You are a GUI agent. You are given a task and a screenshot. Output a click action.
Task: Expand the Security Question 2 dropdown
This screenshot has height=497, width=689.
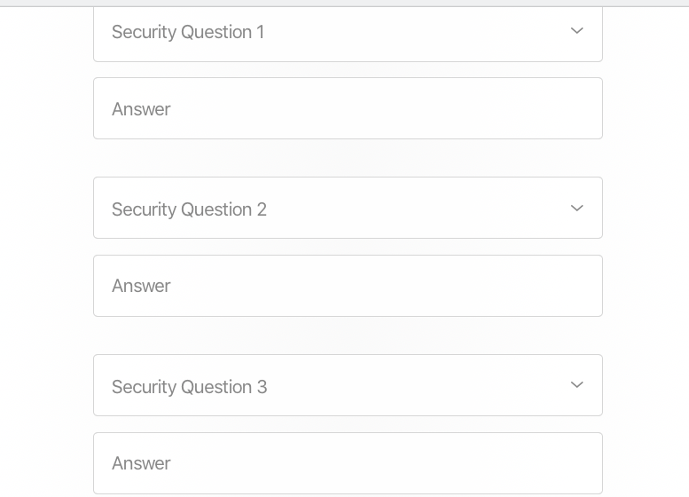[x=348, y=209]
